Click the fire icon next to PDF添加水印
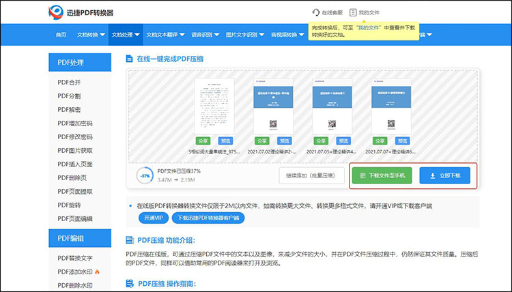Viewport: 512px width, 292px height. 98,272
